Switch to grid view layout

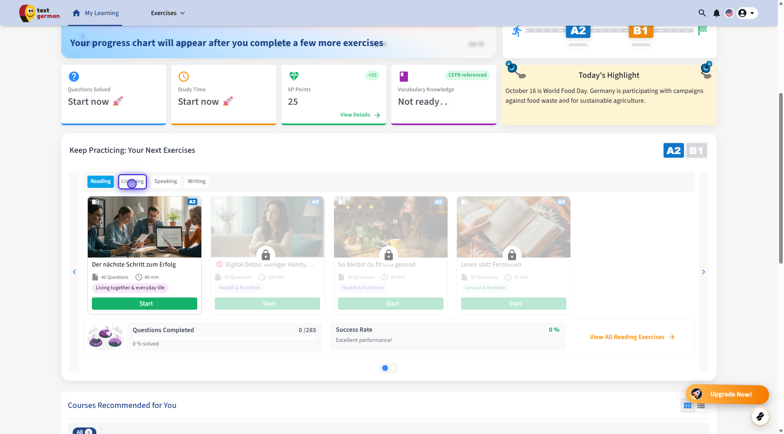tap(688, 405)
